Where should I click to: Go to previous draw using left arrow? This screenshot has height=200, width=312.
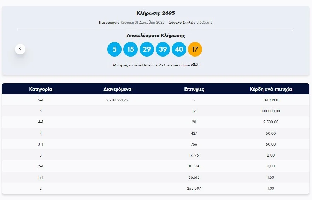point(20,49)
